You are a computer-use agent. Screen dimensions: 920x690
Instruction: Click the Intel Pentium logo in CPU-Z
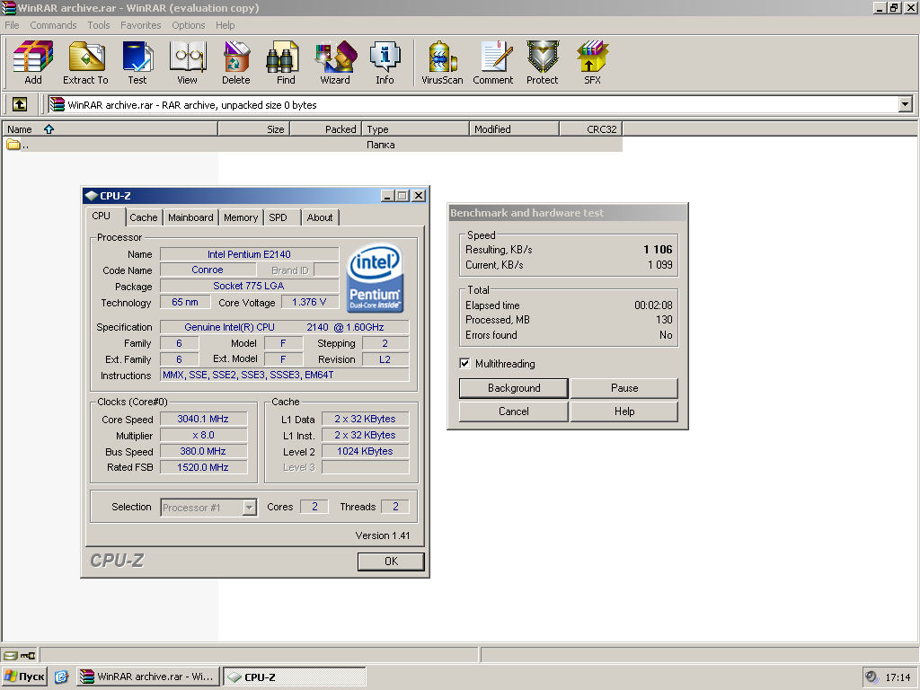(x=375, y=278)
